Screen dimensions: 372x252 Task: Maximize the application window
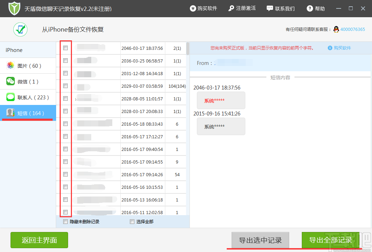pyautogui.click(x=351, y=8)
